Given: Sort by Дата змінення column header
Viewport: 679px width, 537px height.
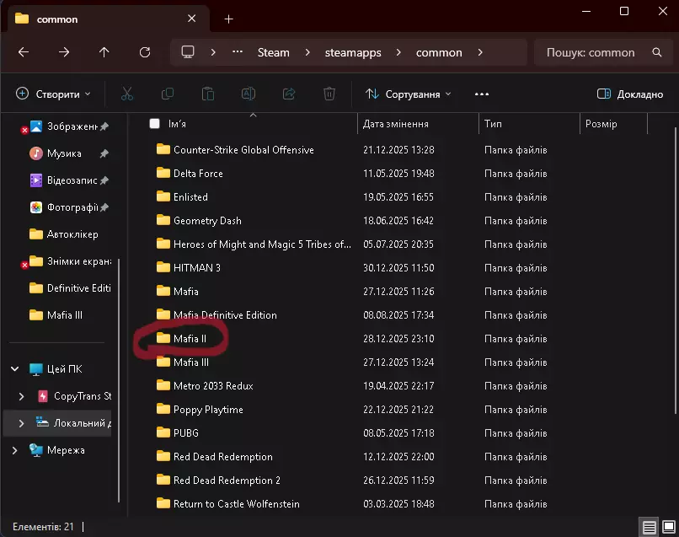Looking at the screenshot, I should pyautogui.click(x=396, y=124).
